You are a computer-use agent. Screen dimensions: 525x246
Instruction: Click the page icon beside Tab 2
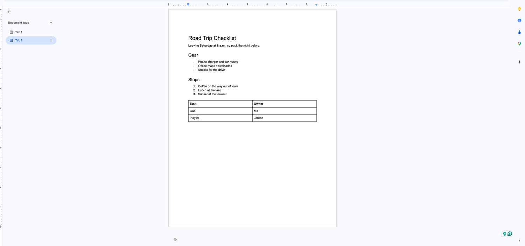click(x=11, y=40)
